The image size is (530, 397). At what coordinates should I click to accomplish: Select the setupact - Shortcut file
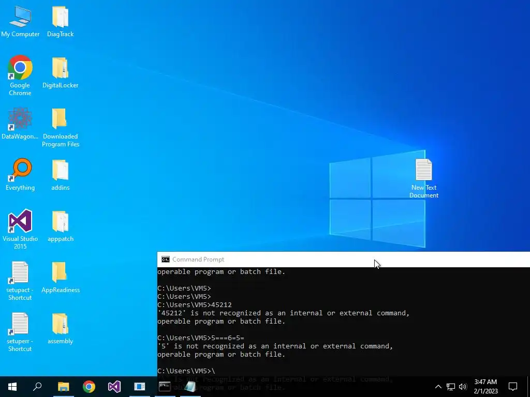tap(20, 281)
